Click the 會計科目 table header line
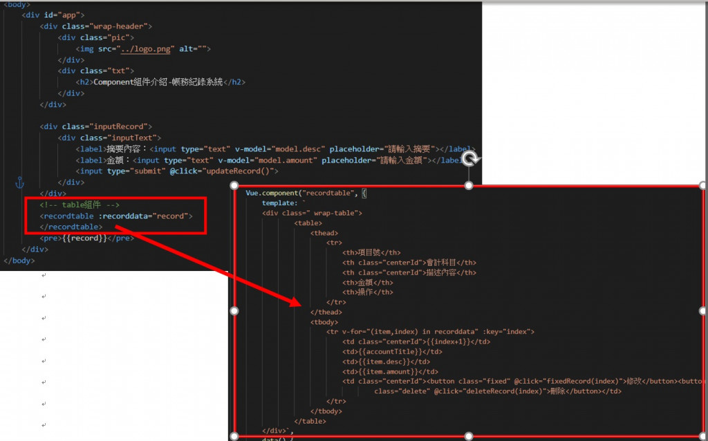This screenshot has height=441, width=708. click(409, 263)
